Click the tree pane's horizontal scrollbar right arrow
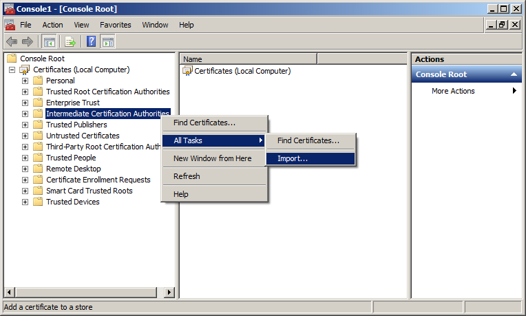 (x=170, y=293)
